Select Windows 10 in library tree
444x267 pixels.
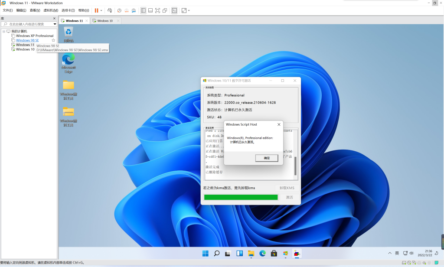(x=25, y=49)
